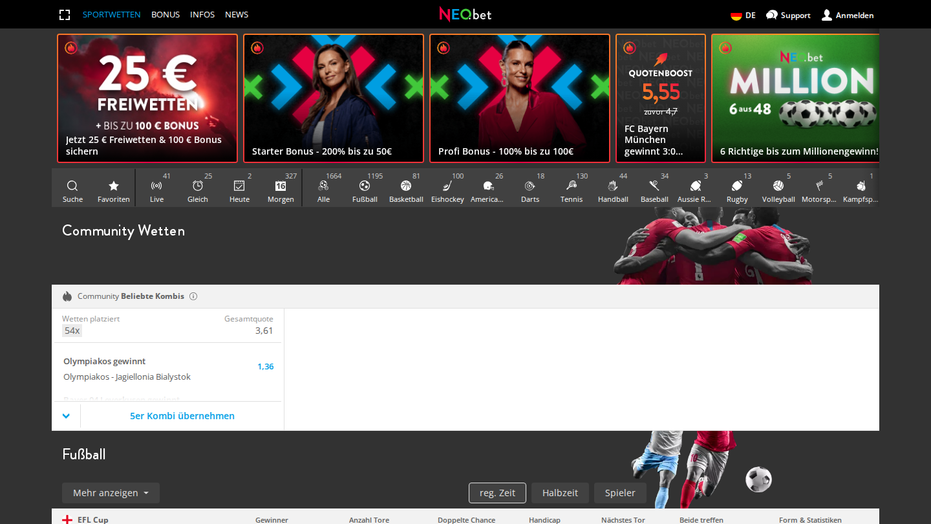Expand the combo bet details chevron

66,416
